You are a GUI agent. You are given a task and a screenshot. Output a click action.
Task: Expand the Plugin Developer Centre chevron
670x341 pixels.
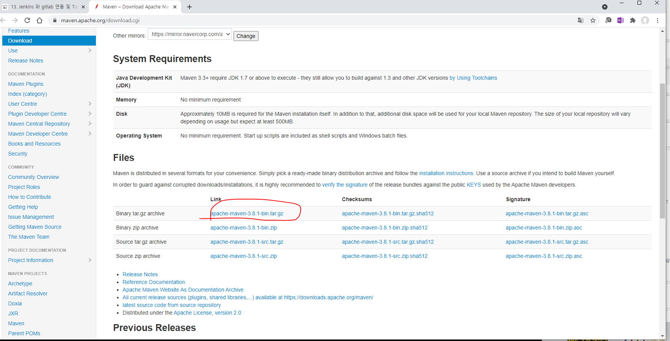pos(90,113)
